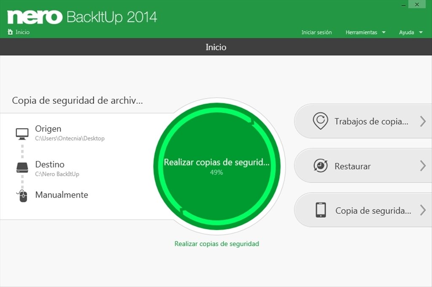The width and height of the screenshot is (432, 287).
Task: Select the Destino hard drive icon
Action: click(22, 168)
